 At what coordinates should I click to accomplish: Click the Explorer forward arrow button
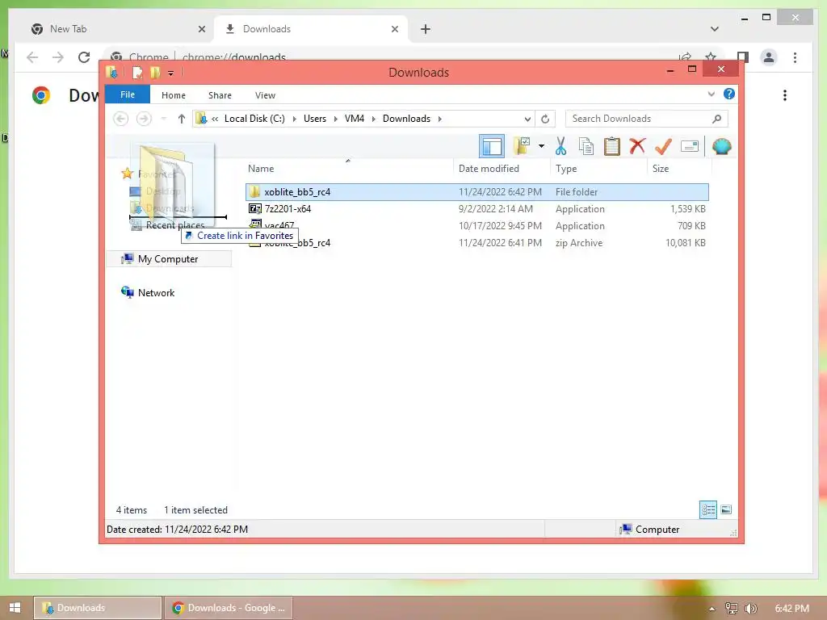[x=144, y=119]
